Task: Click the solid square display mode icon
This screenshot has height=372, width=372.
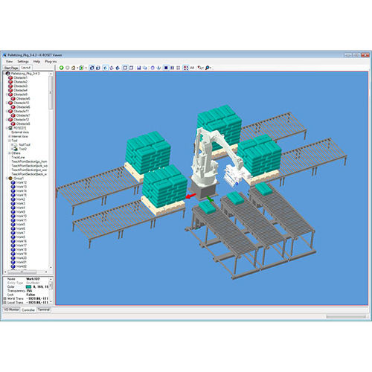Action: (166, 68)
